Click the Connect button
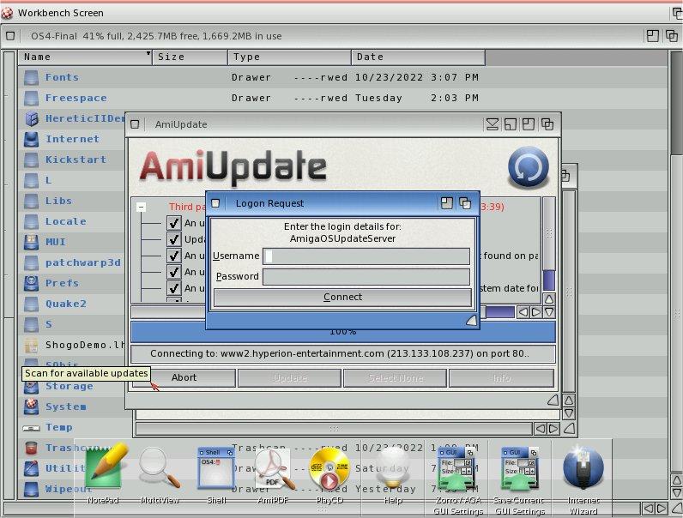Viewport: 683px width, 518px height. (342, 298)
